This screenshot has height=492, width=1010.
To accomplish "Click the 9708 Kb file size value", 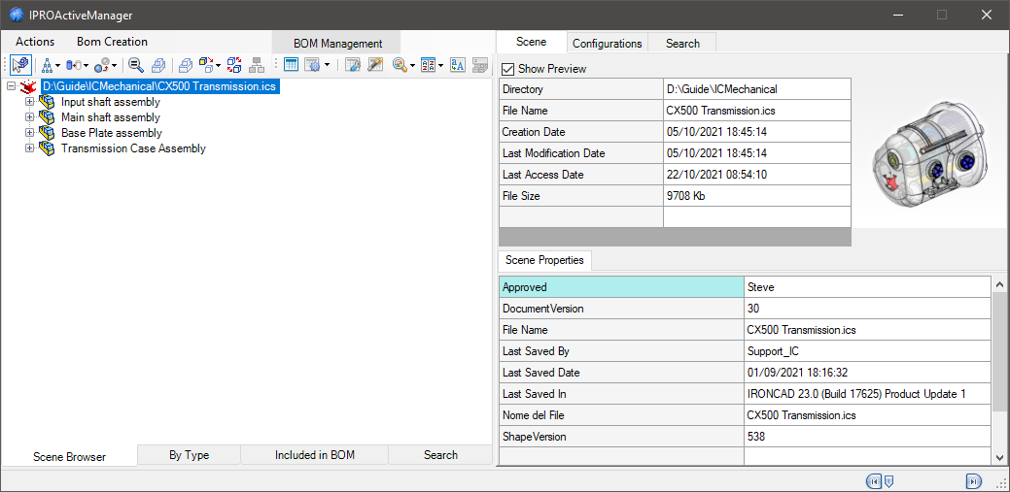I will (757, 195).
